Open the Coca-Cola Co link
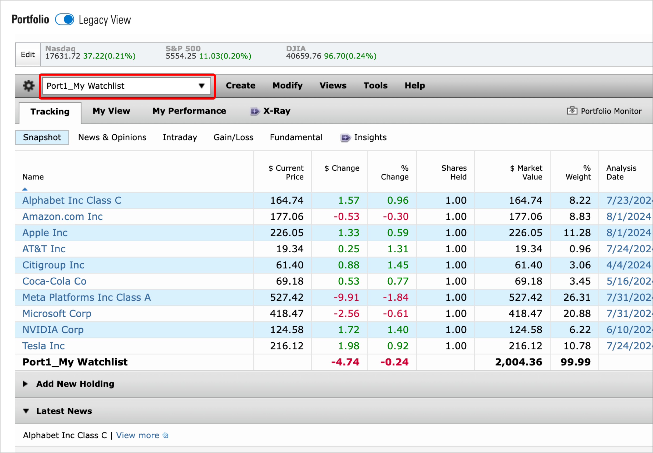 tap(54, 281)
